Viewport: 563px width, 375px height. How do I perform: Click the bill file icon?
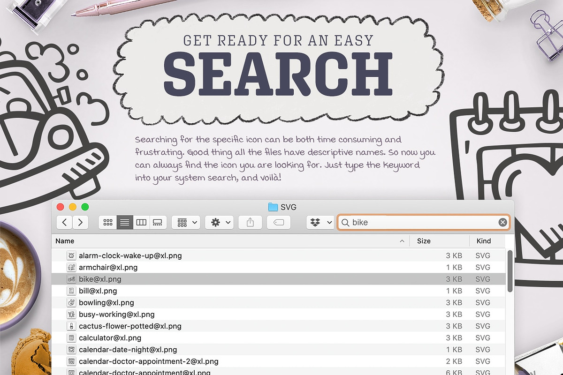click(71, 291)
